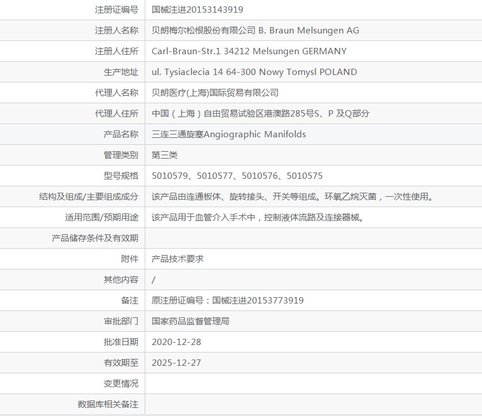Select structure description mentioning 环氧乙烷灭菌
This screenshot has width=482, height=416.
tap(292, 196)
